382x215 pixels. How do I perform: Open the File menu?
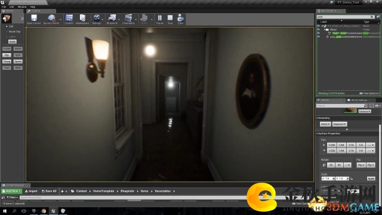(4, 7)
